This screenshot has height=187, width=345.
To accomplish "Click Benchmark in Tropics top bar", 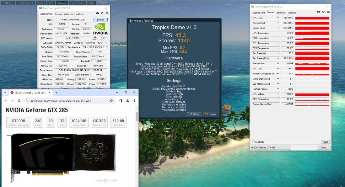I will [x=78, y=3].
